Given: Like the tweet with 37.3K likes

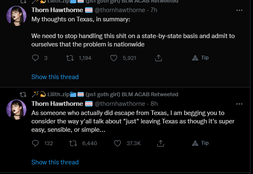Looking at the screenshot, I should point(117,143).
